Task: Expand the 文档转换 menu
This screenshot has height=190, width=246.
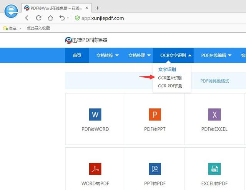Action: [x=108, y=55]
